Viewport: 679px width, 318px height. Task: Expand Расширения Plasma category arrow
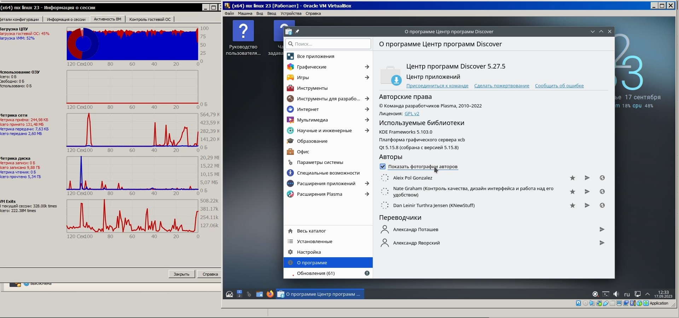(x=367, y=194)
